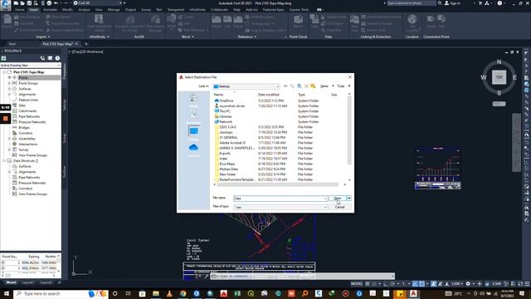Open the Active Drawing View dropdown in Toolspace
This screenshot has width=531, height=299.
pyautogui.click(x=31, y=65)
